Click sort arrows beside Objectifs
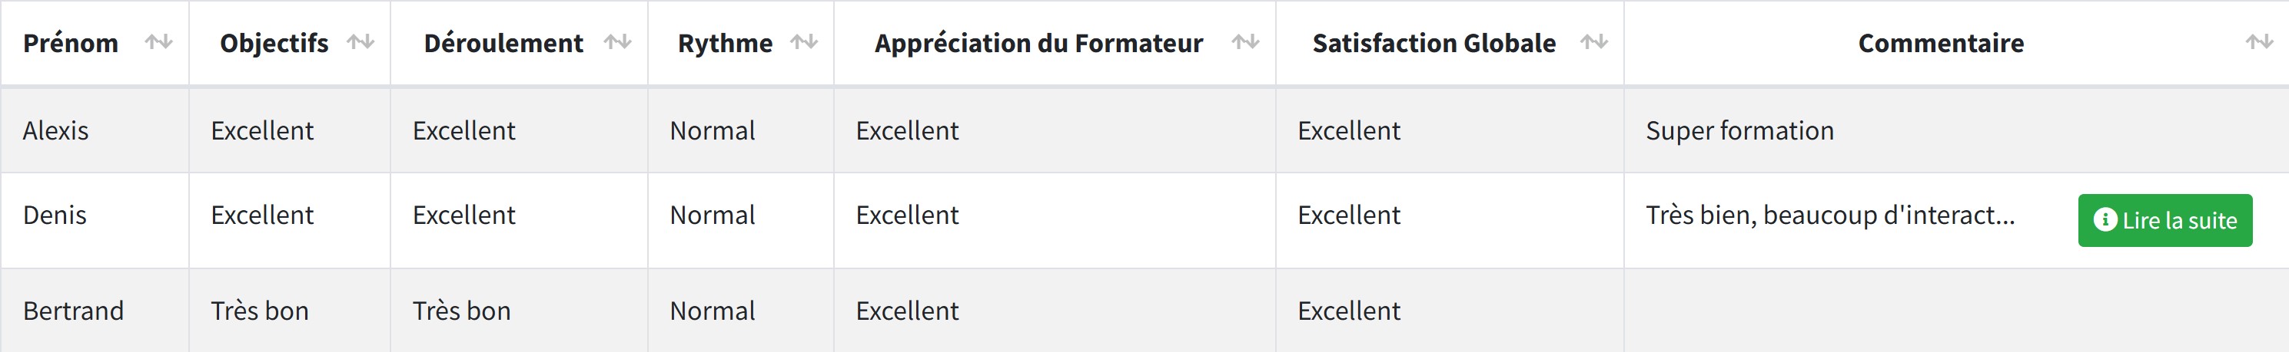2289x352 pixels. (x=360, y=41)
